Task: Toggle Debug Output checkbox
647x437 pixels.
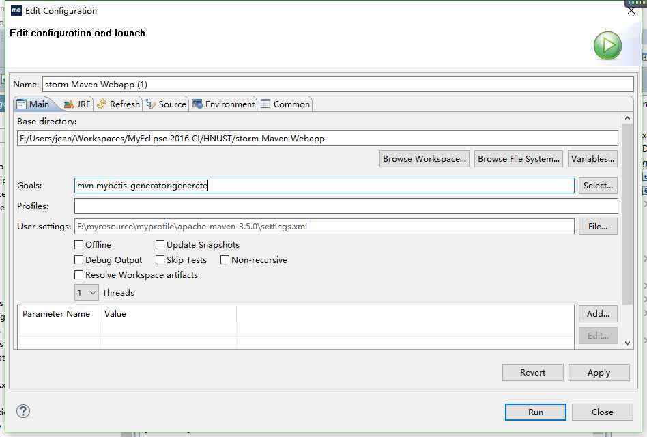Action: pos(78,260)
